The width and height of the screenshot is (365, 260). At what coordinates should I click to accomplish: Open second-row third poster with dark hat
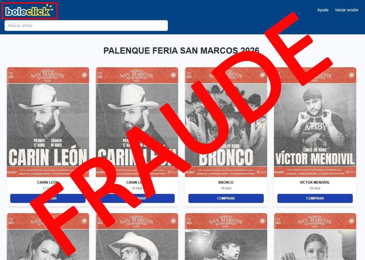[x=226, y=236]
